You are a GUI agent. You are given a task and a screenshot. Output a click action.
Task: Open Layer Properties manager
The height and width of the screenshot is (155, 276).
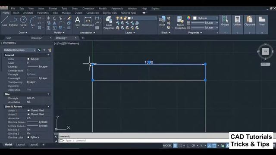click(109, 23)
